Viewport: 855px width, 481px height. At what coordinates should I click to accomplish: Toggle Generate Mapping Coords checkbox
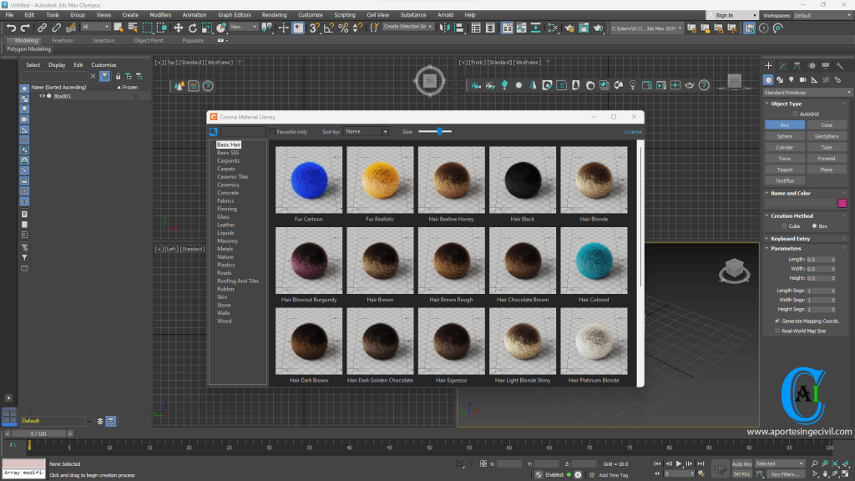[x=777, y=321]
